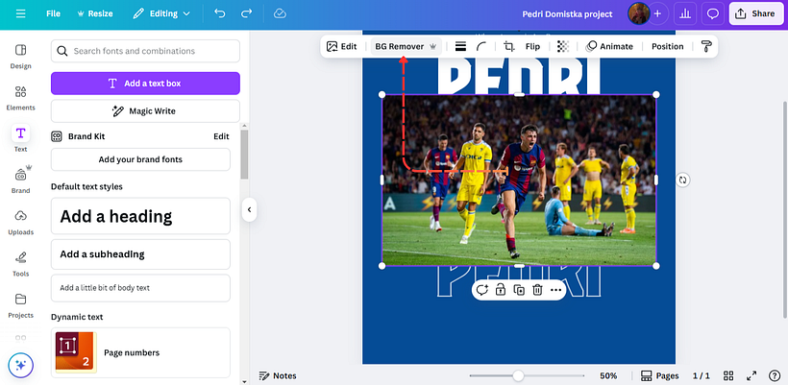Lock the selected image

pyautogui.click(x=501, y=290)
